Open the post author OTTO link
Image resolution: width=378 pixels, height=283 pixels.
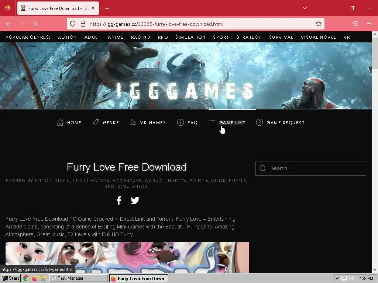coord(42,181)
